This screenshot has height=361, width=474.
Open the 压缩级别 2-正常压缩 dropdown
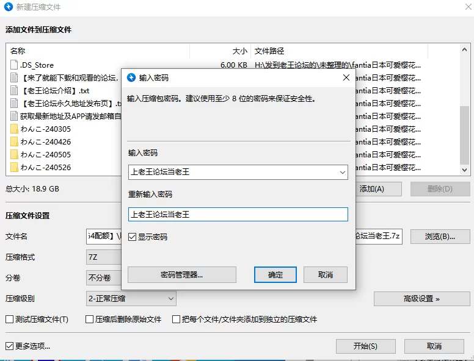point(170,299)
